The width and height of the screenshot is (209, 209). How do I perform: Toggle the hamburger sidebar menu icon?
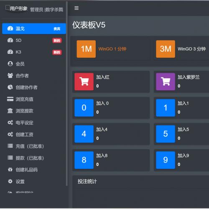click(76, 8)
